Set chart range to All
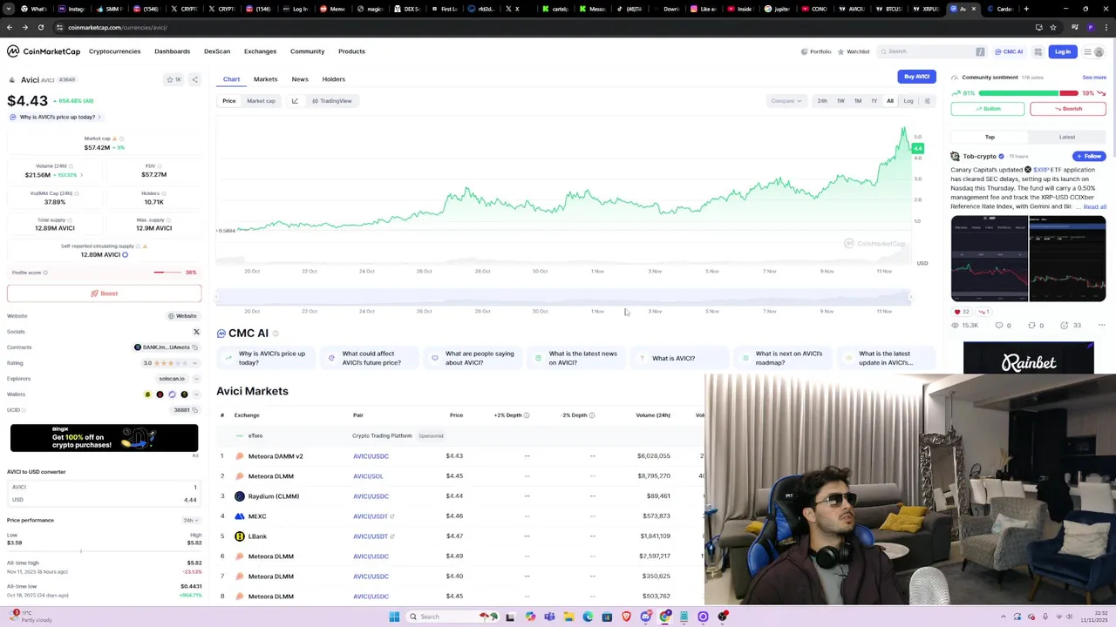This screenshot has width=1116, height=627. 890,101
